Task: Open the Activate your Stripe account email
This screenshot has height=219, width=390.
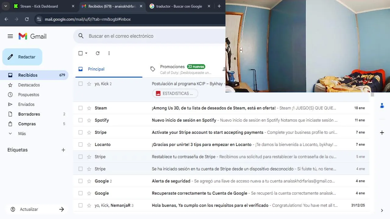Action: (221, 132)
